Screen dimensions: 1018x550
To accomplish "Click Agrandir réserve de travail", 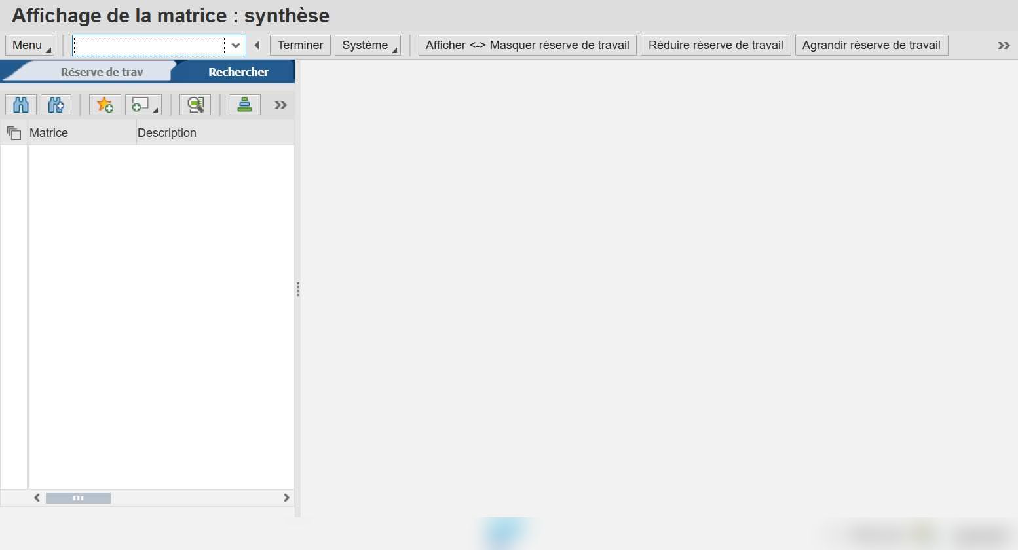I will (x=871, y=45).
